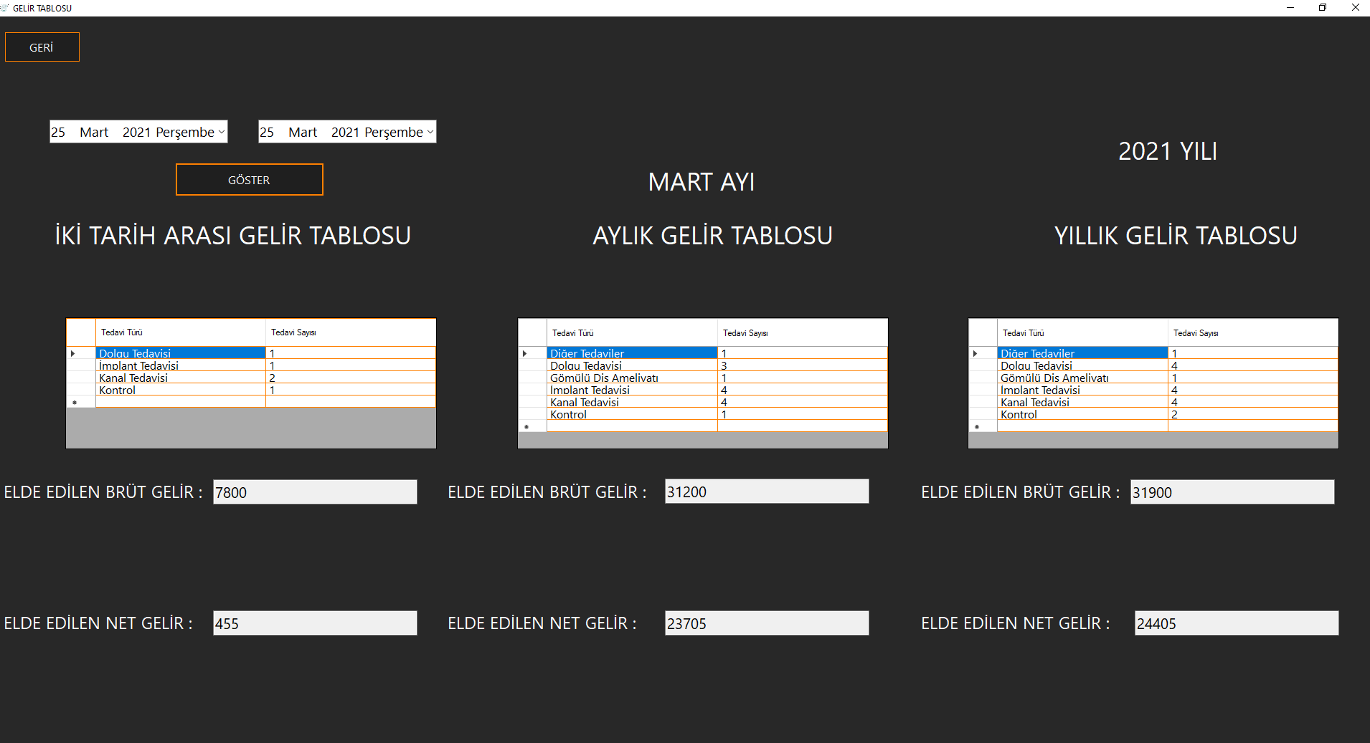Screen dimensions: 1370x743
Task: Click the restore window icon in the title bar
Action: [1322, 8]
